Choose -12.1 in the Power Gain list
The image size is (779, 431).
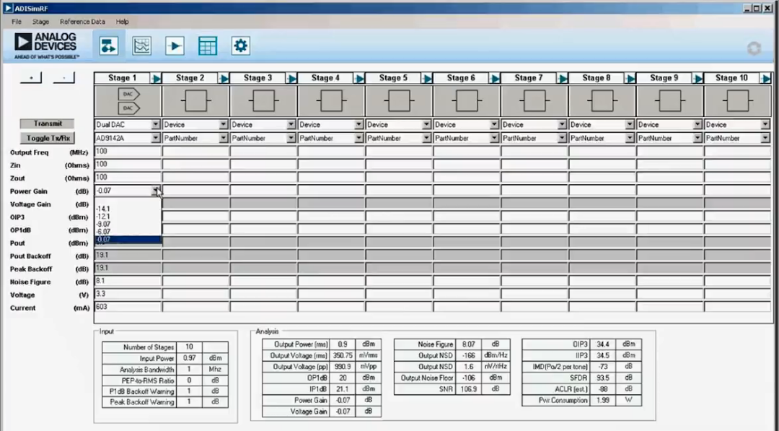coord(128,217)
